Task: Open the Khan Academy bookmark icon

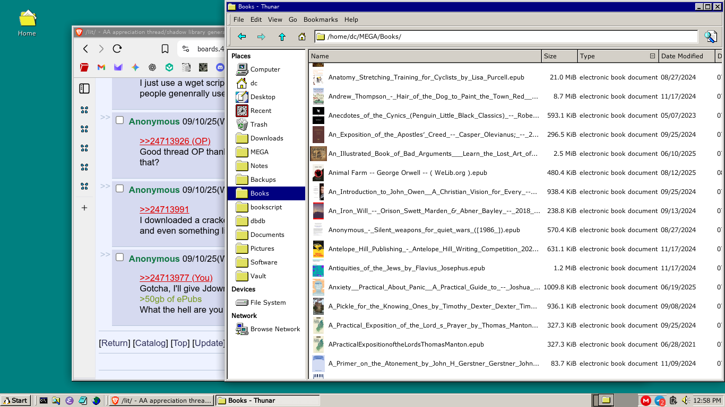Action: (169, 67)
